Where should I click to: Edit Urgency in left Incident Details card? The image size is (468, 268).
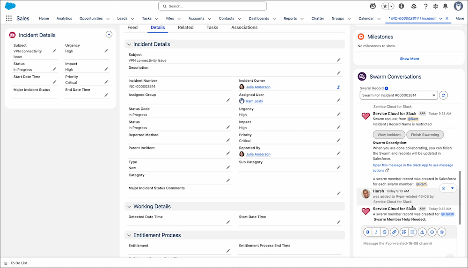point(106,51)
